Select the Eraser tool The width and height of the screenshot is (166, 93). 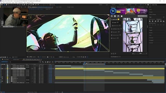coord(33,5)
